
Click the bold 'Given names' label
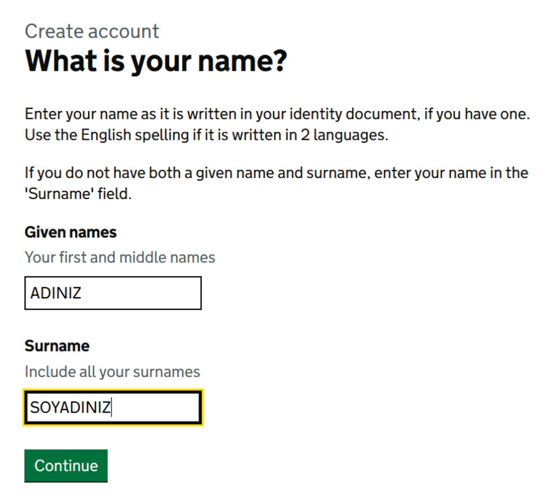[x=71, y=232]
